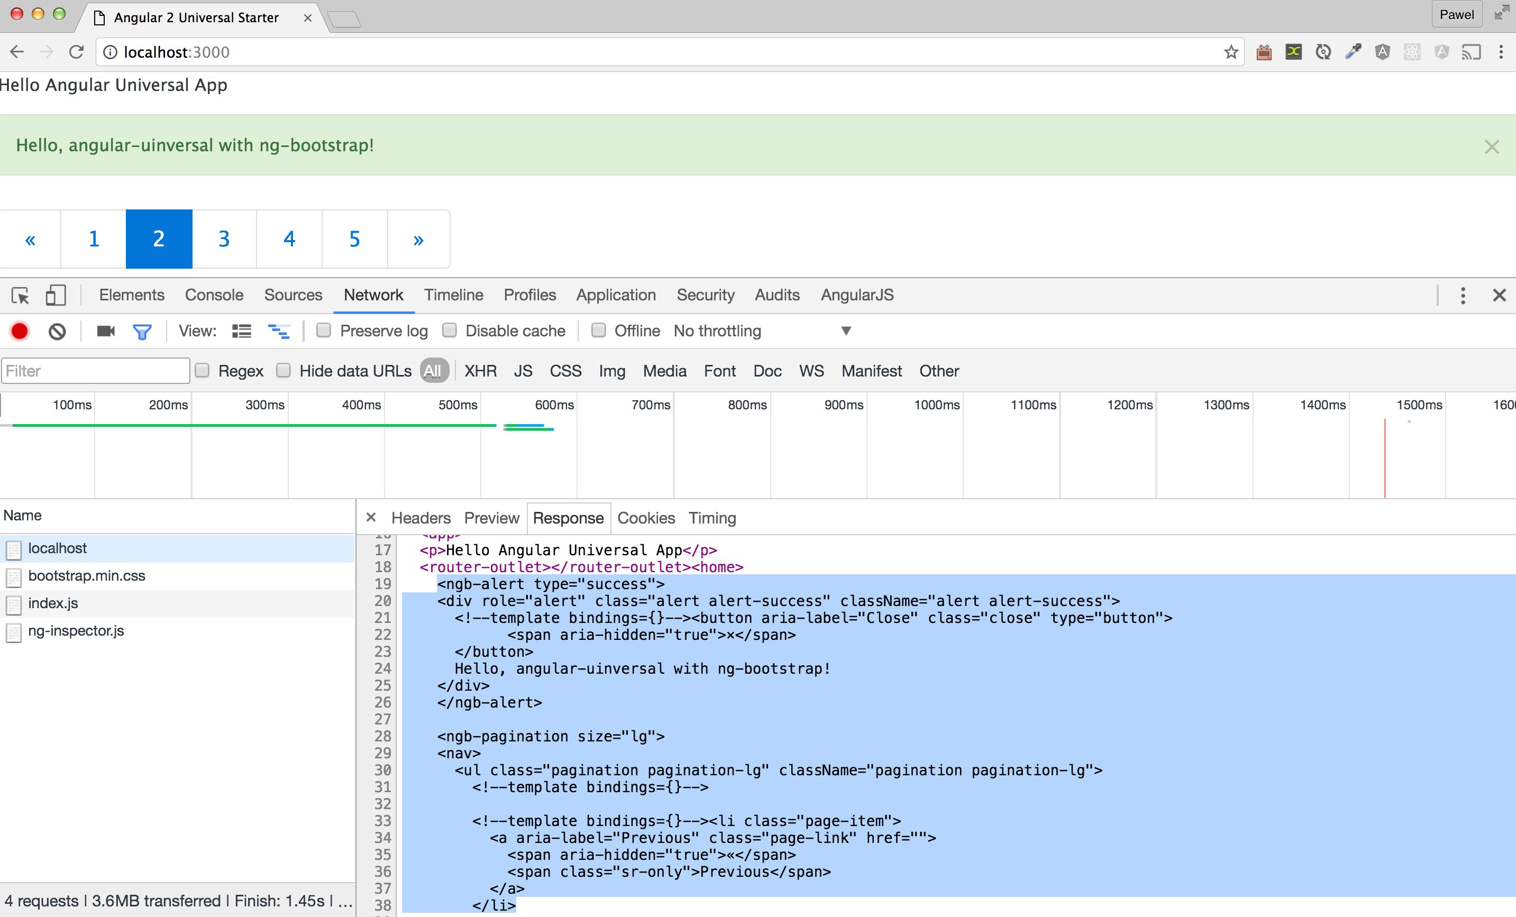This screenshot has height=917, width=1516.
Task: Click the Angular shield extension icon
Action: pos(1383,52)
